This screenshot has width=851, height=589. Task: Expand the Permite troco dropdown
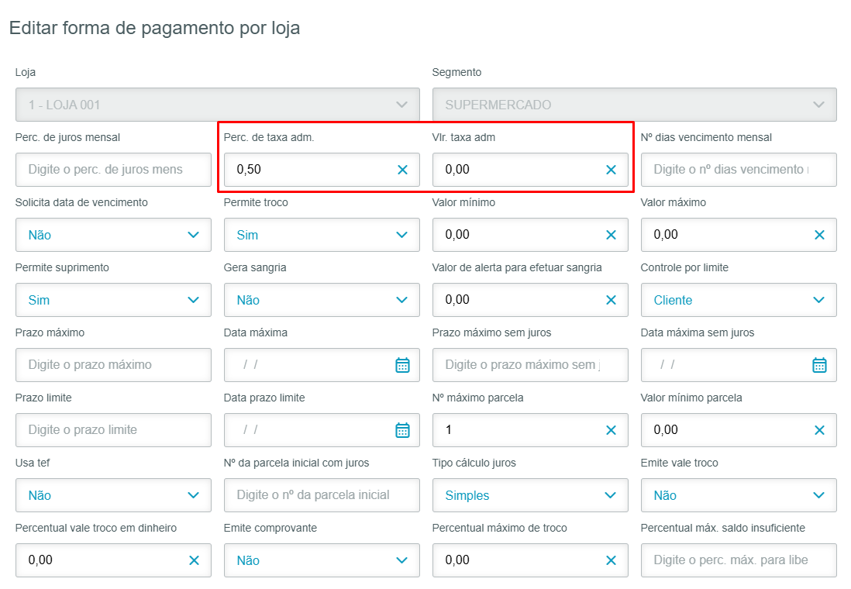[x=322, y=235]
